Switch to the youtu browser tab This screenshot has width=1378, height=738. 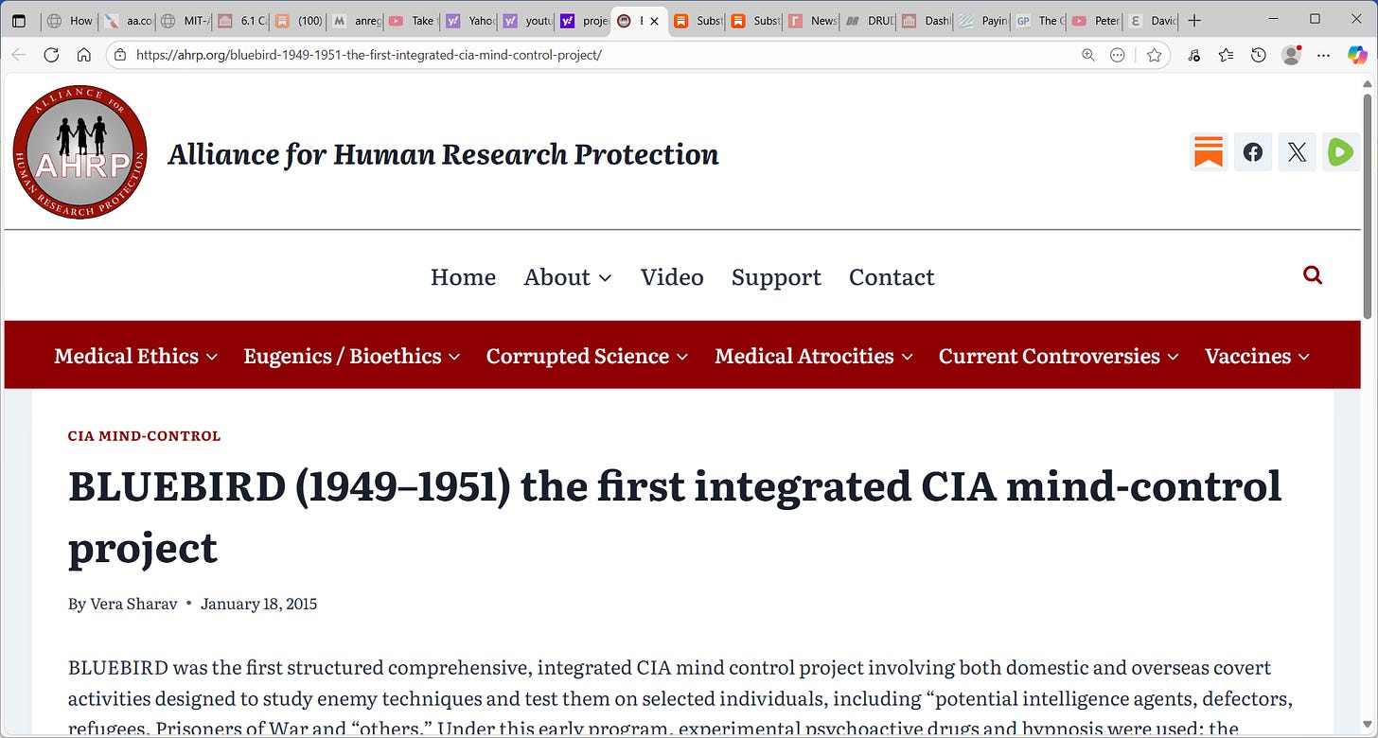(x=526, y=21)
